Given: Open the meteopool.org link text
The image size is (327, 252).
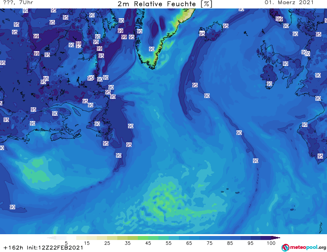Looking at the screenshot, I should [x=308, y=248].
